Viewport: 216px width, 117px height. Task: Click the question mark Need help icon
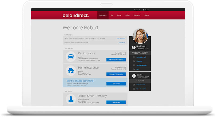[x=134, y=47]
